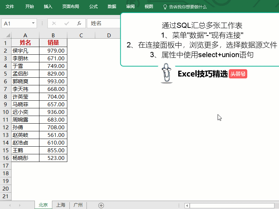The image size is (279, 209).
Task: Select the cell with value 829.00
Action: (53, 73)
